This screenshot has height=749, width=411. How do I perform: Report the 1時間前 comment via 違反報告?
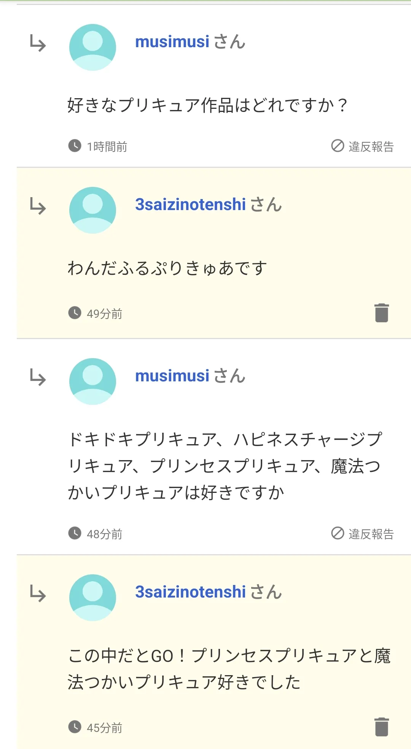363,146
